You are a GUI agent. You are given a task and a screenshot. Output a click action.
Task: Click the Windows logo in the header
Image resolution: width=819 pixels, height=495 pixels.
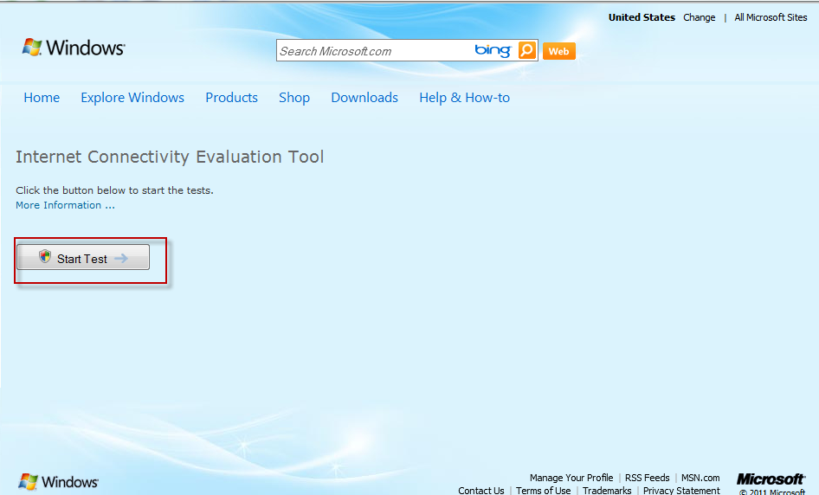(73, 48)
